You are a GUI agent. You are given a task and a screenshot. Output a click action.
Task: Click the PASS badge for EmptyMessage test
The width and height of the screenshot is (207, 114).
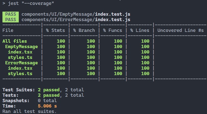pos(11,14)
